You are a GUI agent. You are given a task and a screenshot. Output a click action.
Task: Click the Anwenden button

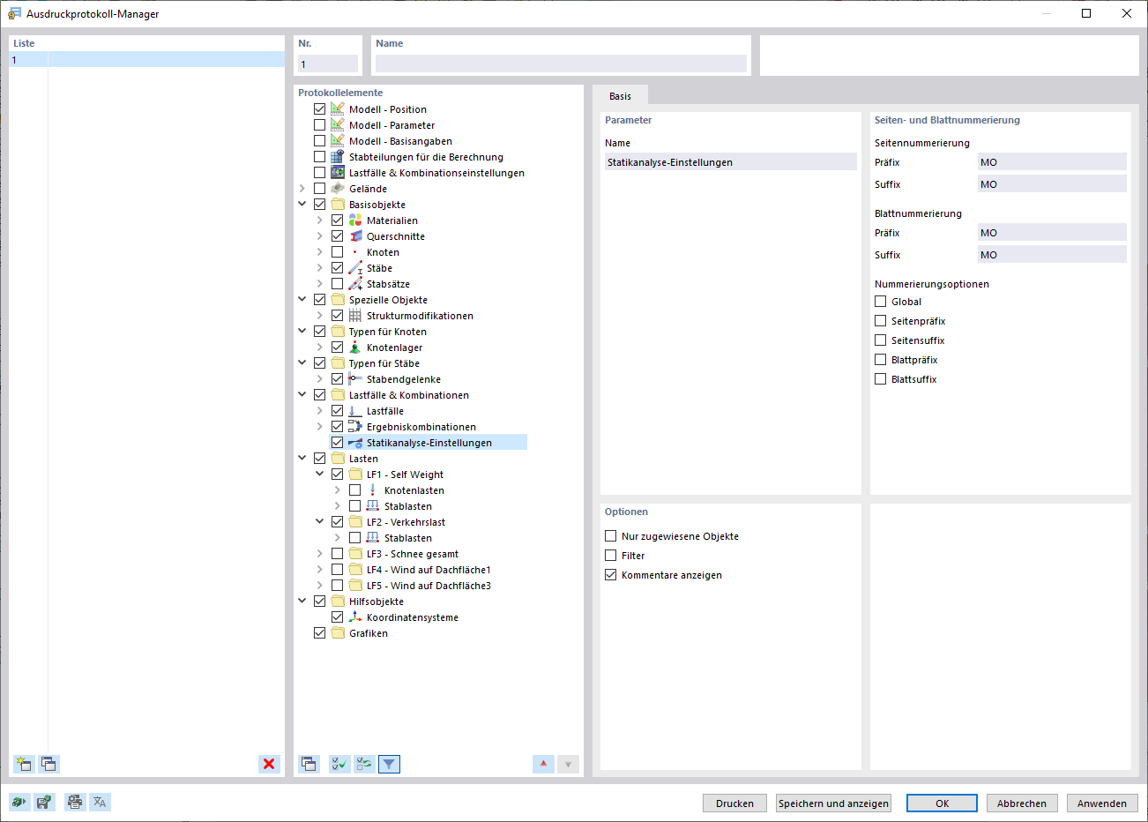(x=1102, y=803)
